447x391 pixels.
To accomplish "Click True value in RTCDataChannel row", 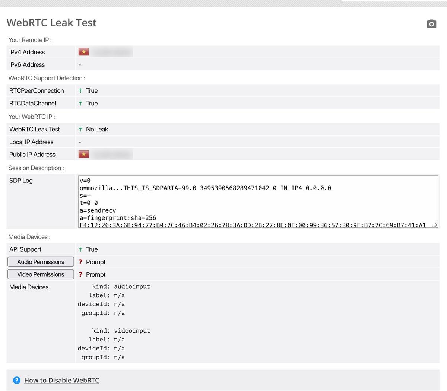I will 92,103.
